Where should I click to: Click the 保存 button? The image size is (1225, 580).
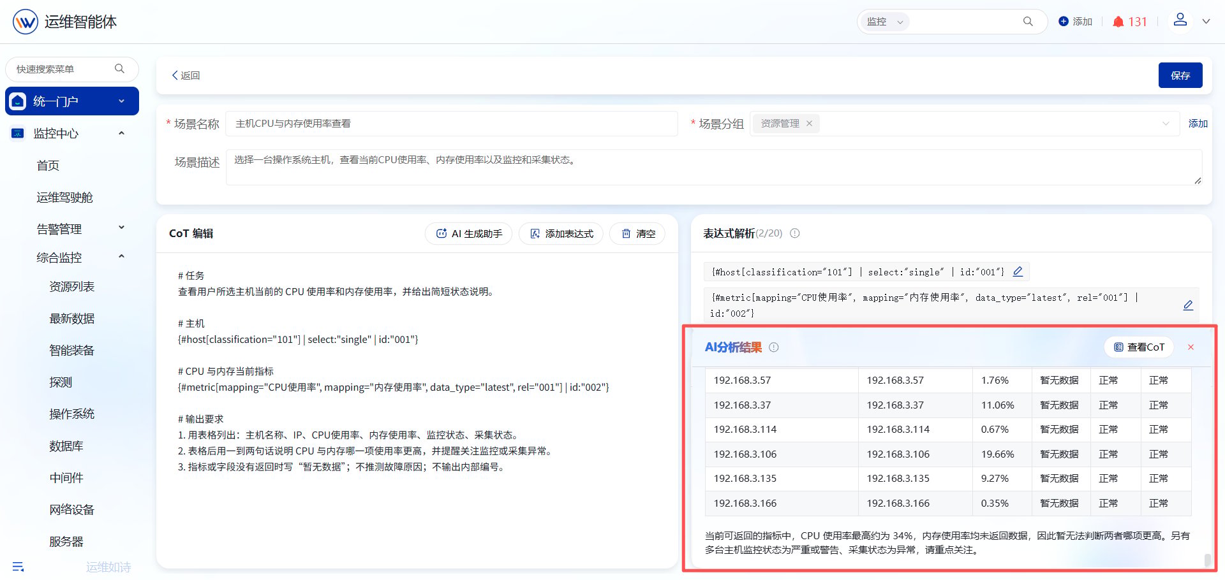pyautogui.click(x=1180, y=75)
